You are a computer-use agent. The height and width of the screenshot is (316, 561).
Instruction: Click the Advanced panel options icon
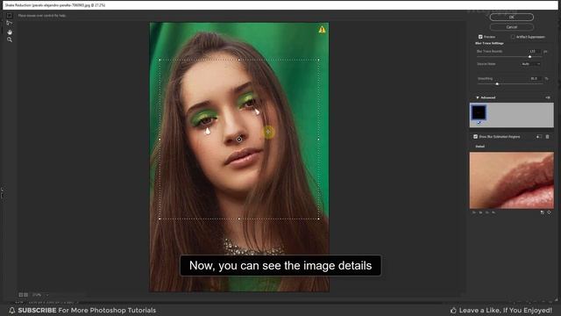[547, 97]
